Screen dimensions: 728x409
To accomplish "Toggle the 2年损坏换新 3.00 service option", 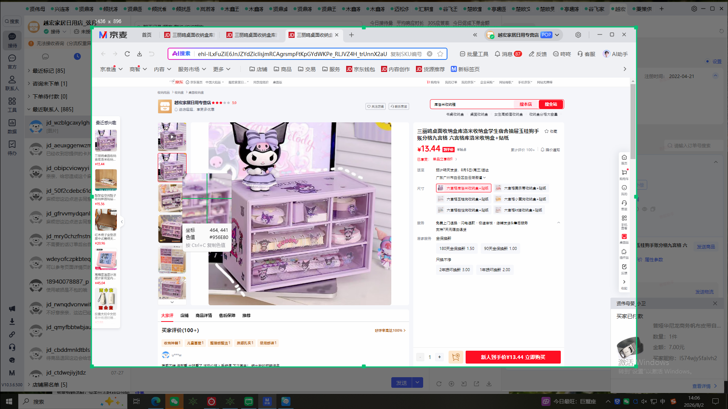I will 455,270.
